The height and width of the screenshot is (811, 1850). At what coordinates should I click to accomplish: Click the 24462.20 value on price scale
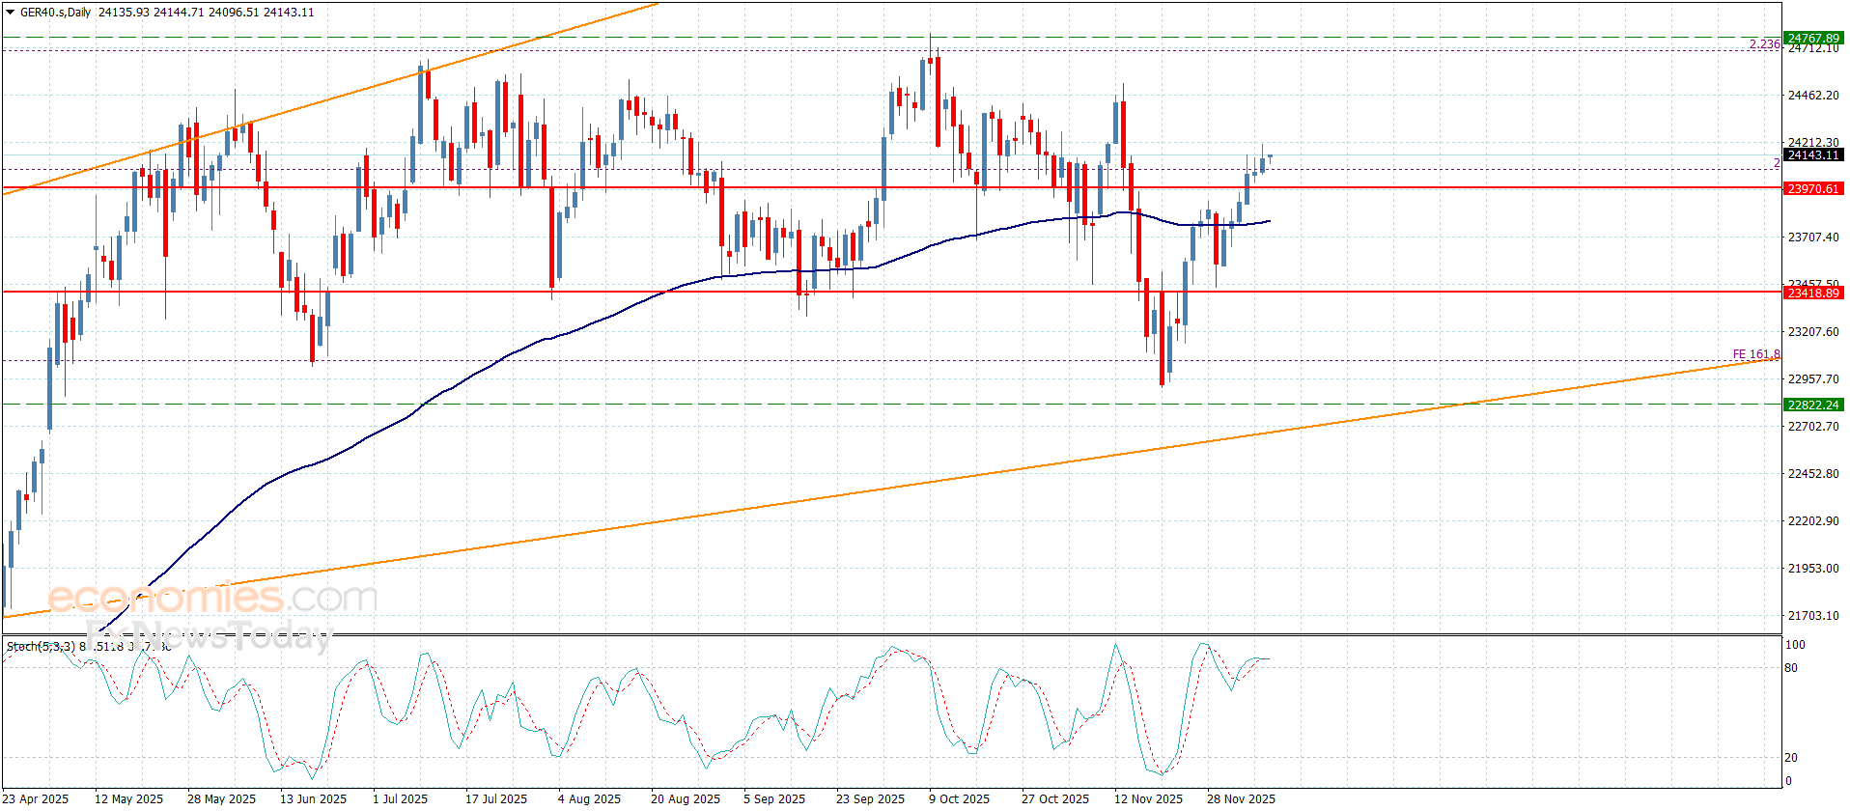click(1812, 96)
